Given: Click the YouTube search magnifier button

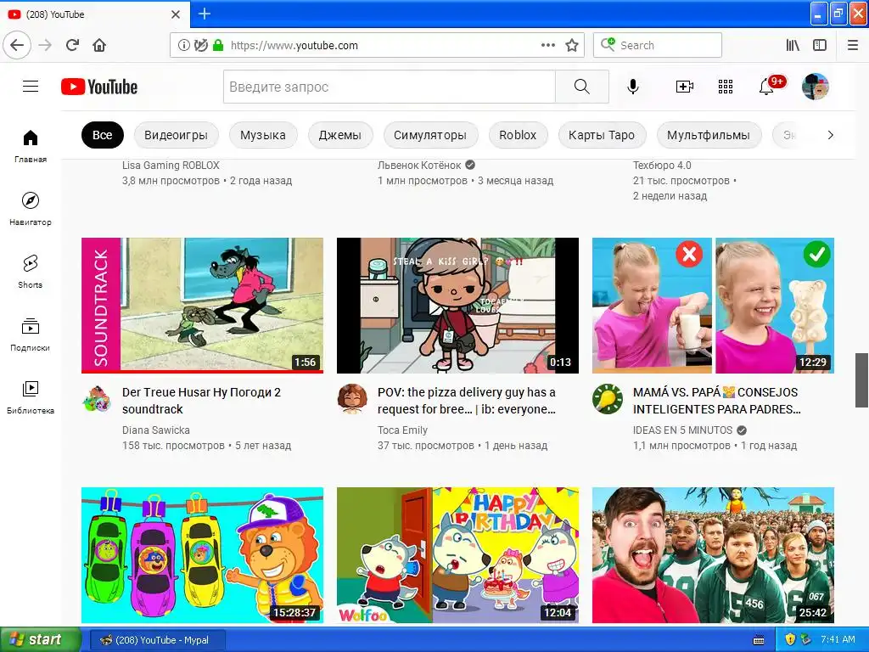Looking at the screenshot, I should click(x=582, y=87).
